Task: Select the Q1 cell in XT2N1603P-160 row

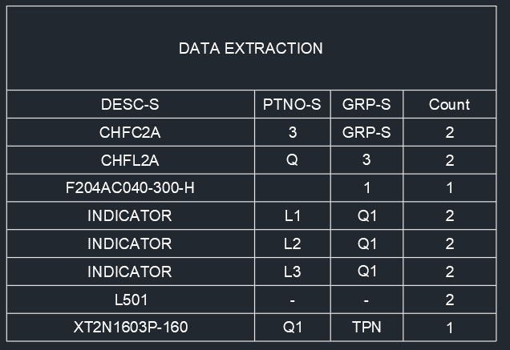Action: click(293, 328)
